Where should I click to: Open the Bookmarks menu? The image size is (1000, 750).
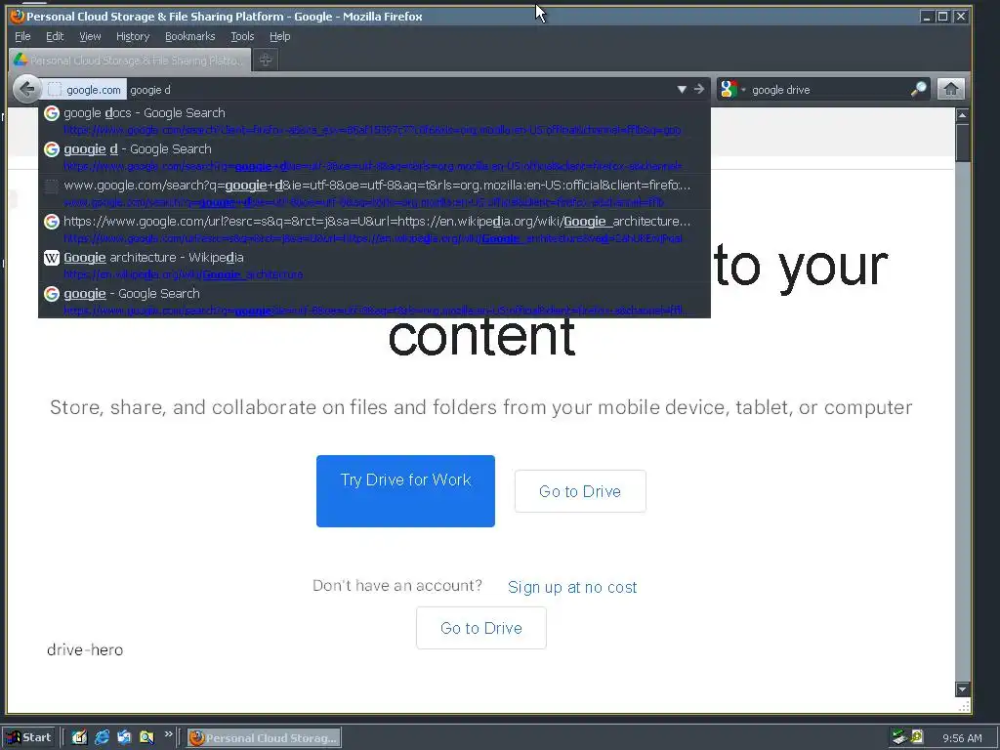tap(190, 36)
